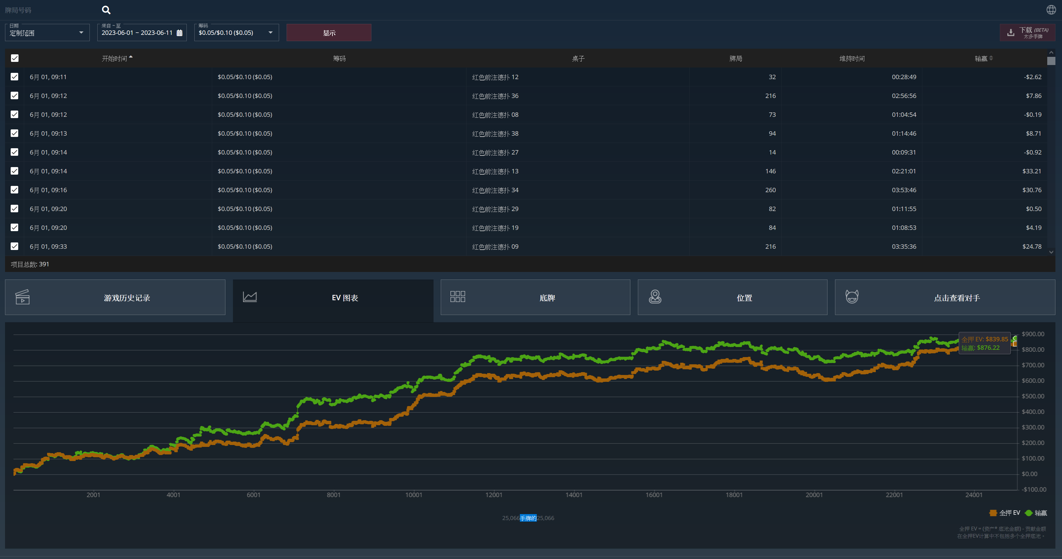Click the 牌局号码 search field
Image resolution: width=1062 pixels, height=559 pixels.
50,10
